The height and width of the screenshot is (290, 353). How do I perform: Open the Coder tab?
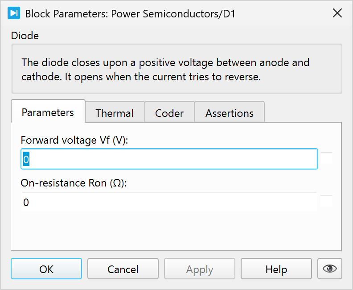[169, 113]
